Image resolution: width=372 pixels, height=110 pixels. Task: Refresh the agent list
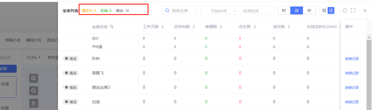tap(345, 10)
